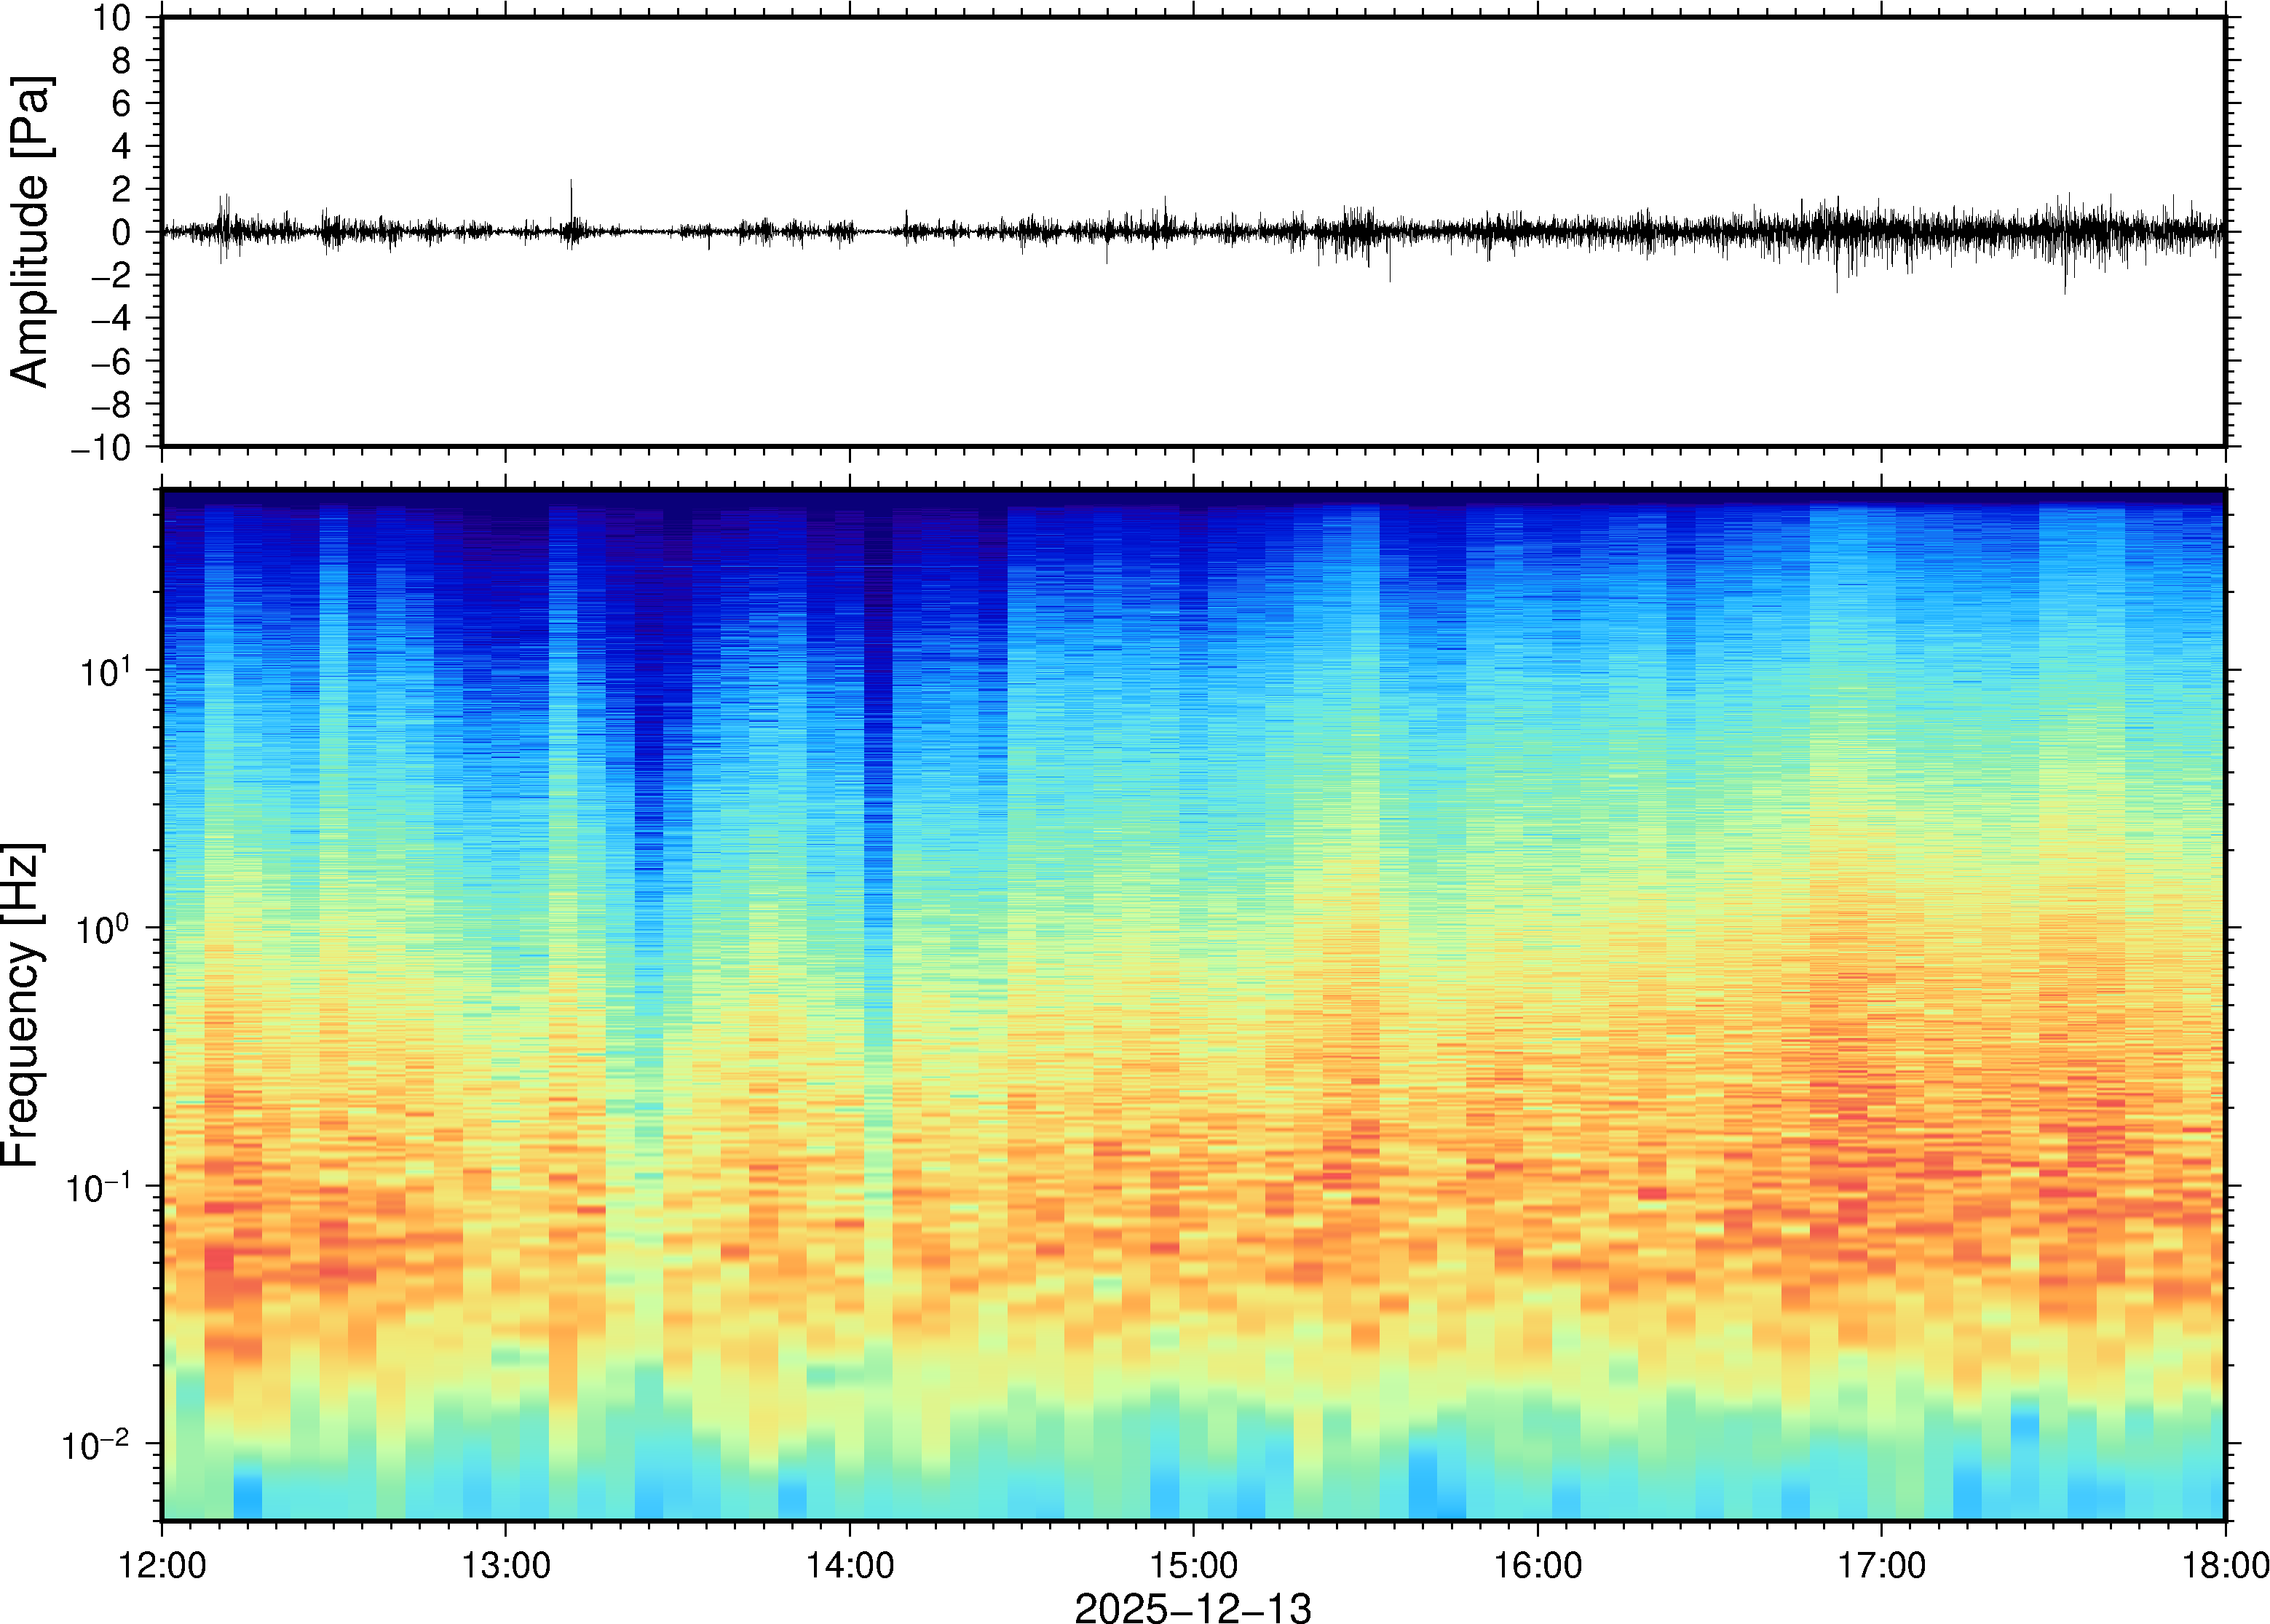Click the 18:00 time axis label
Viewport: 2270px width, 1624px height.
point(2224,1565)
